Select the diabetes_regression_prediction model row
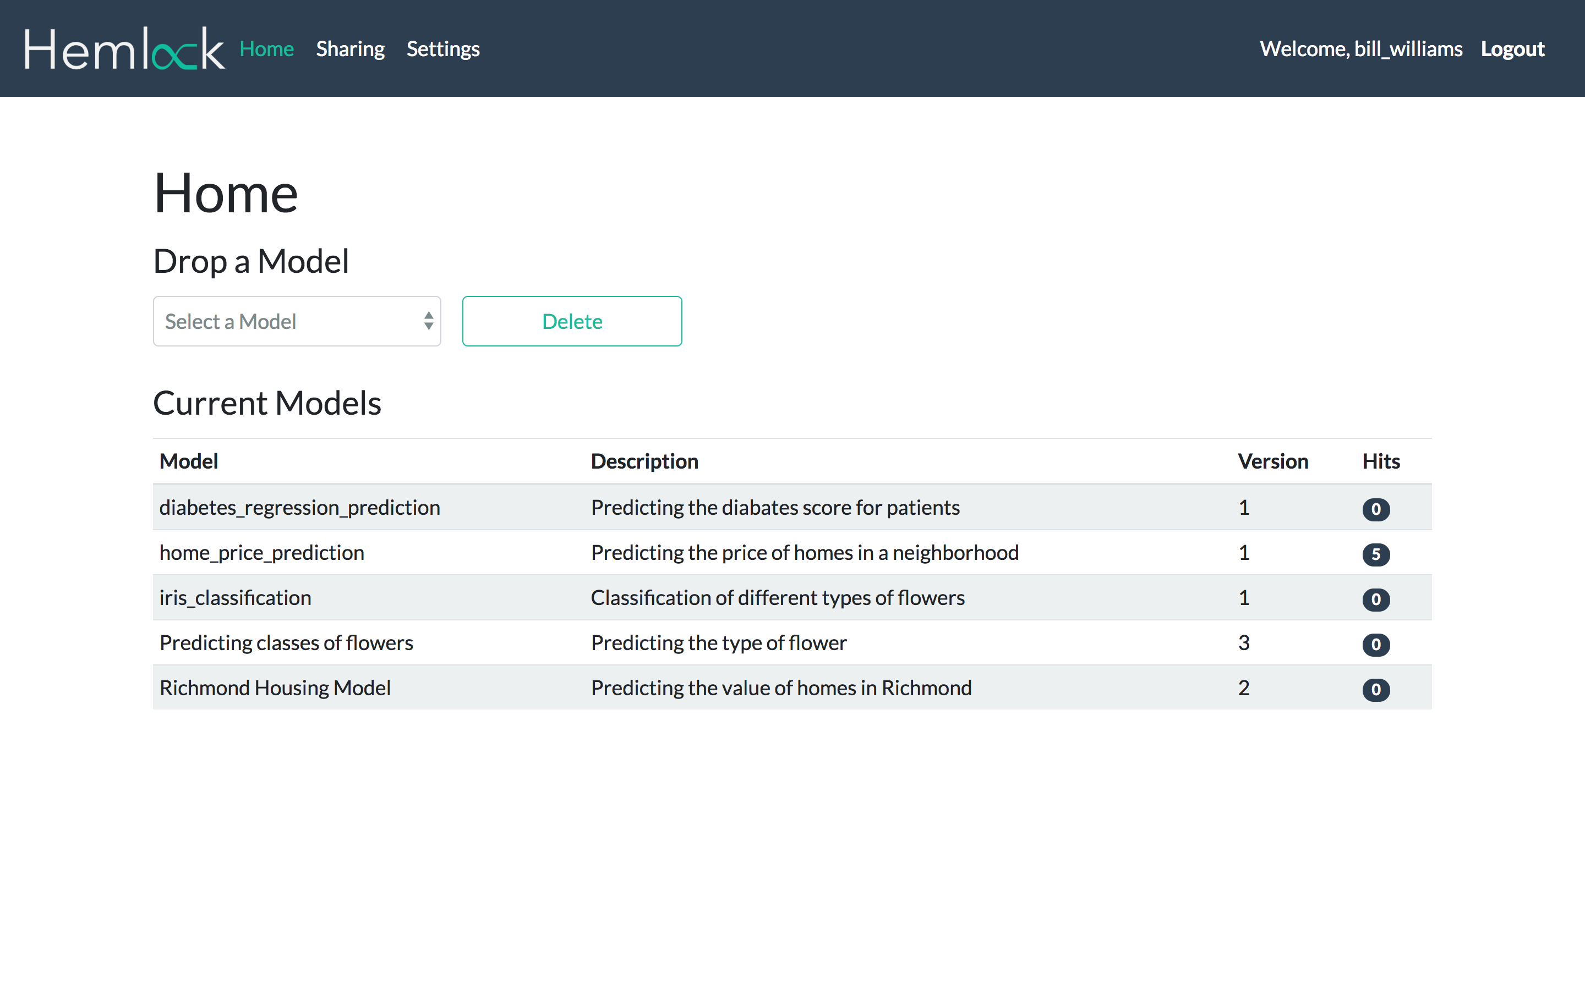This screenshot has width=1585, height=990. [299, 508]
